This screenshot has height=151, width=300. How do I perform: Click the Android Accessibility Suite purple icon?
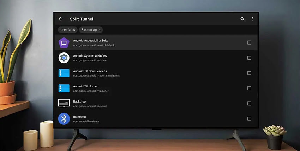64,42
